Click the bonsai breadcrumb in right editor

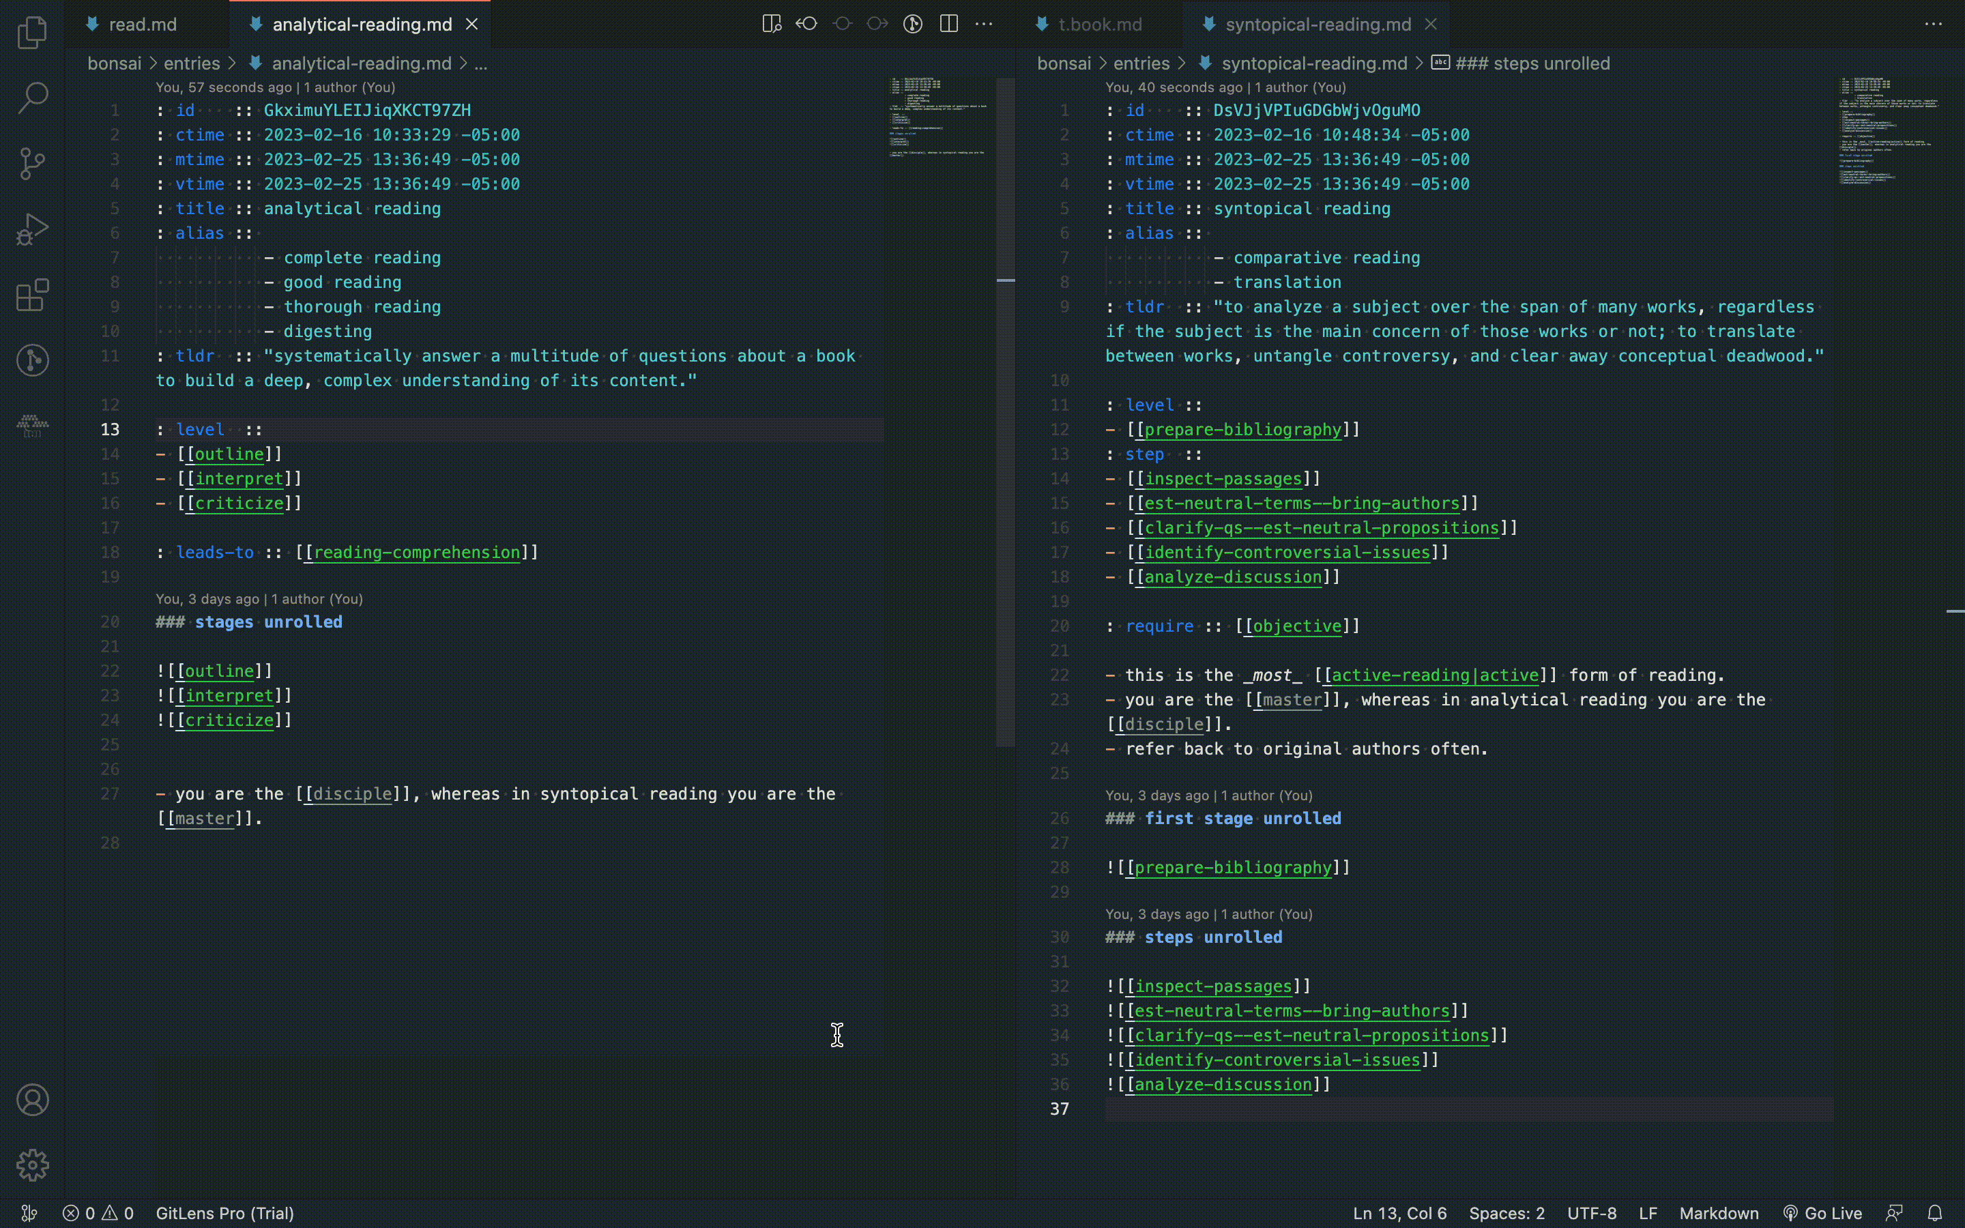click(1064, 63)
